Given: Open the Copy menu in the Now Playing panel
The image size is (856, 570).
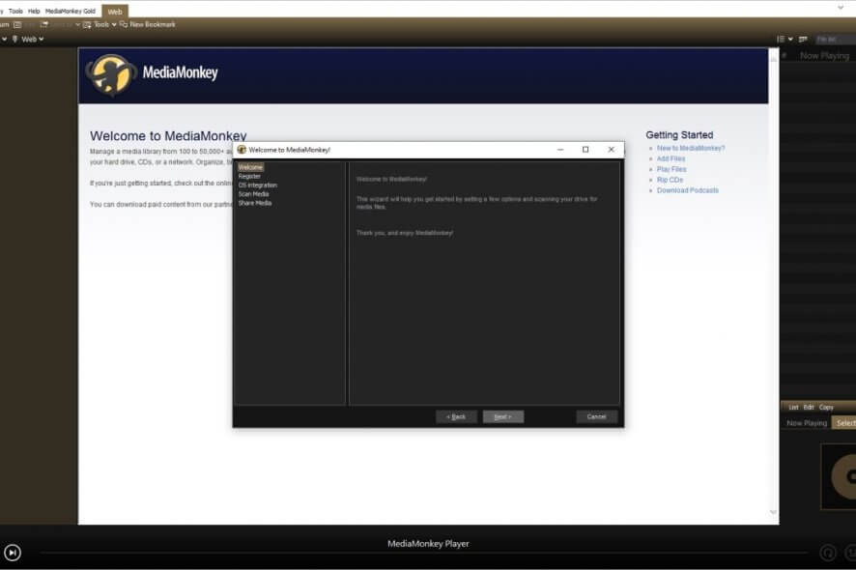Looking at the screenshot, I should [826, 408].
